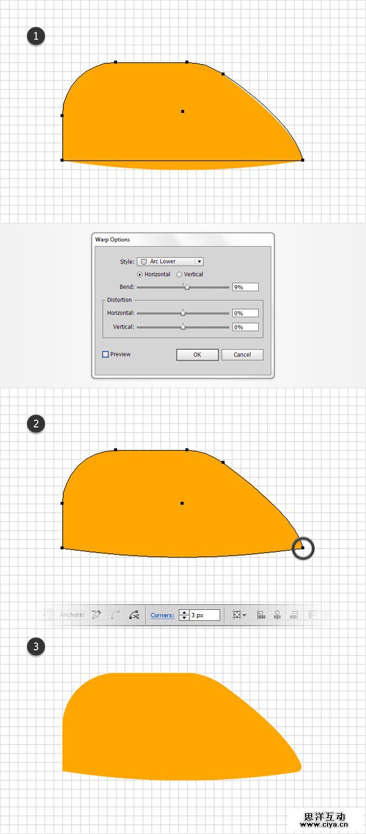The image size is (366, 834).
Task: Click the Corners stepper arrows
Action: pos(183,615)
